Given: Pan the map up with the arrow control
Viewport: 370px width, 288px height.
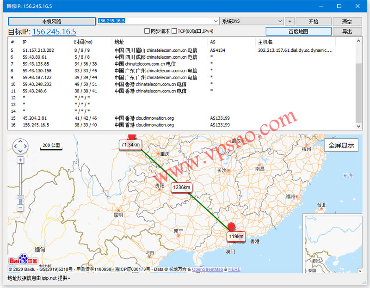Looking at the screenshot, I should (20, 142).
